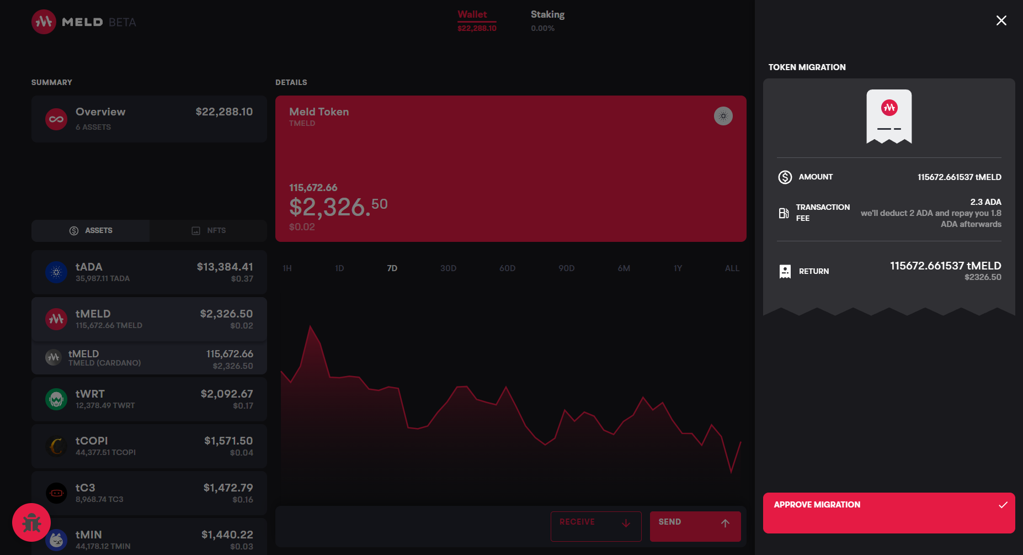Image resolution: width=1023 pixels, height=555 pixels.
Task: Click the '$13,384.41' tADA value
Action: point(225,267)
